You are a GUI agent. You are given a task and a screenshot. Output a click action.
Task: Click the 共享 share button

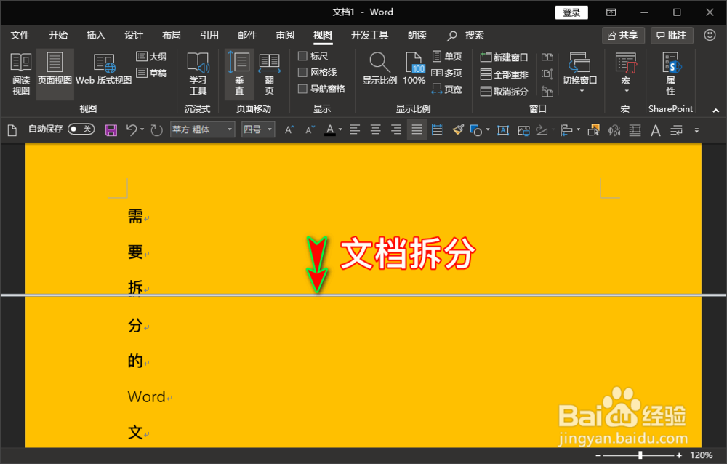click(623, 34)
